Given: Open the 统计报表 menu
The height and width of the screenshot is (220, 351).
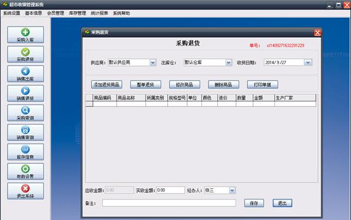Looking at the screenshot, I should pos(100,13).
